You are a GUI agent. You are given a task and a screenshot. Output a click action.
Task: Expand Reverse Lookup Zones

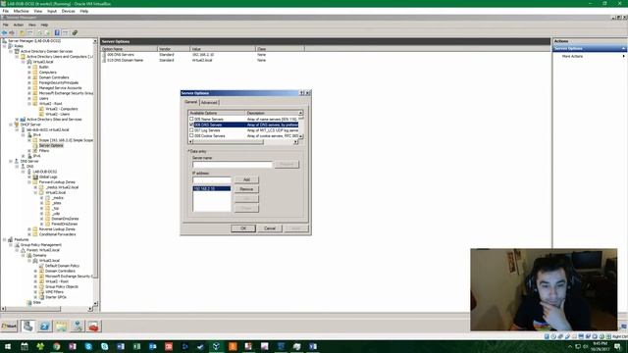click(x=29, y=228)
